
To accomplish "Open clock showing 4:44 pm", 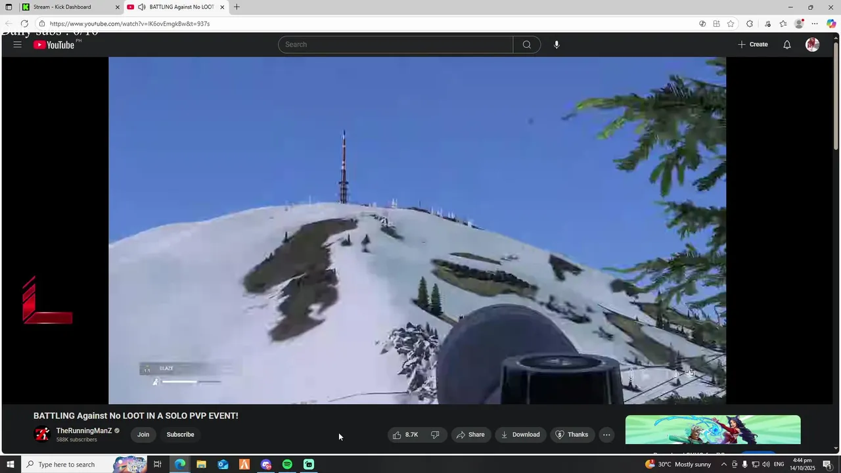I will pyautogui.click(x=802, y=464).
